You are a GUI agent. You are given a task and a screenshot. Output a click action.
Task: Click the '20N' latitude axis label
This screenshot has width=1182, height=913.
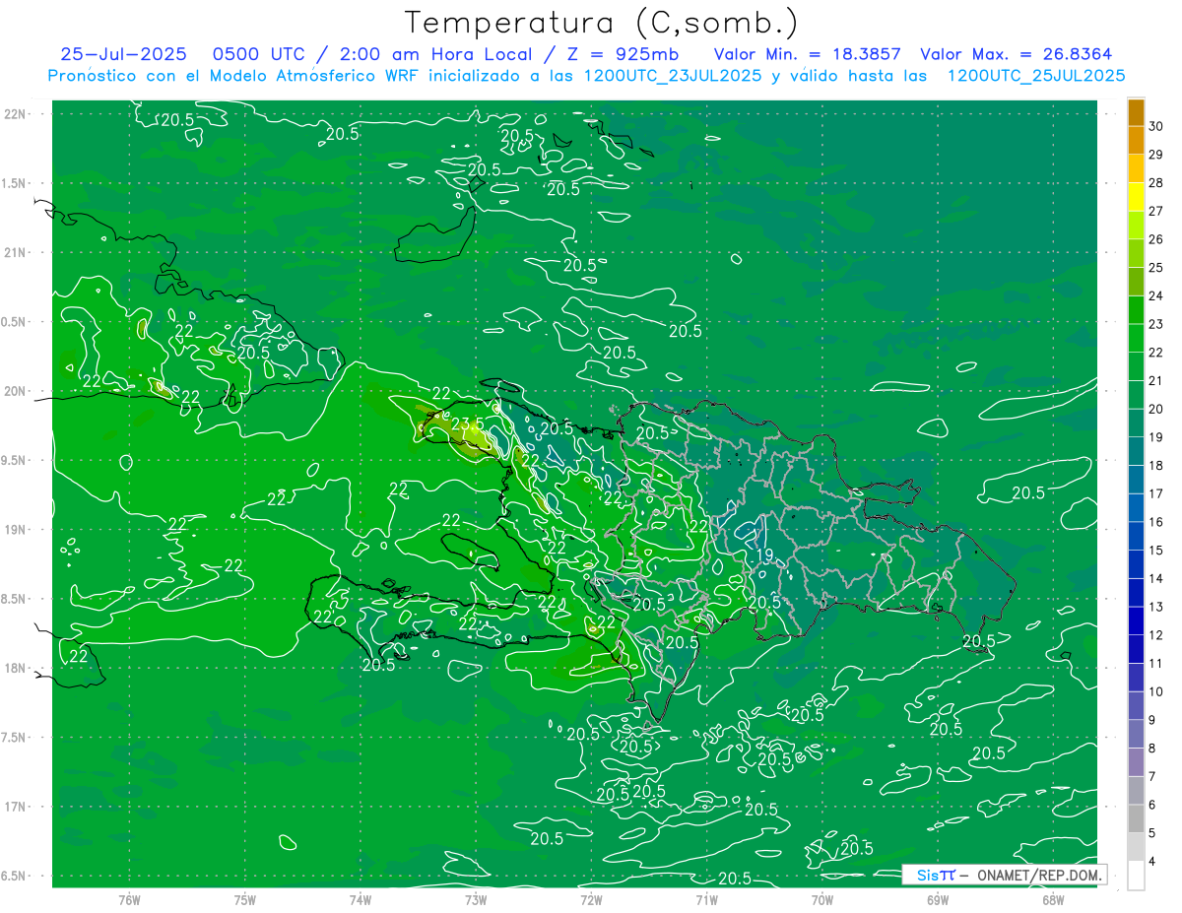16,391
